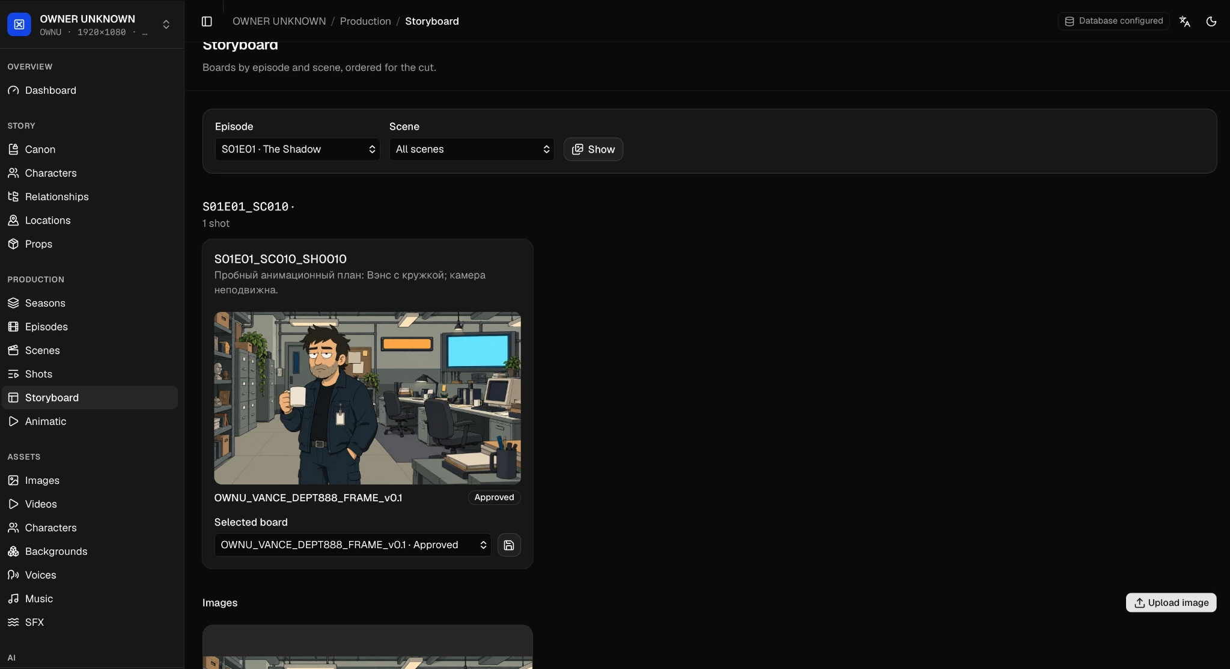Click the OWNU_VANCE_DEPT888_FRAME_v0.1 caption

[308, 498]
